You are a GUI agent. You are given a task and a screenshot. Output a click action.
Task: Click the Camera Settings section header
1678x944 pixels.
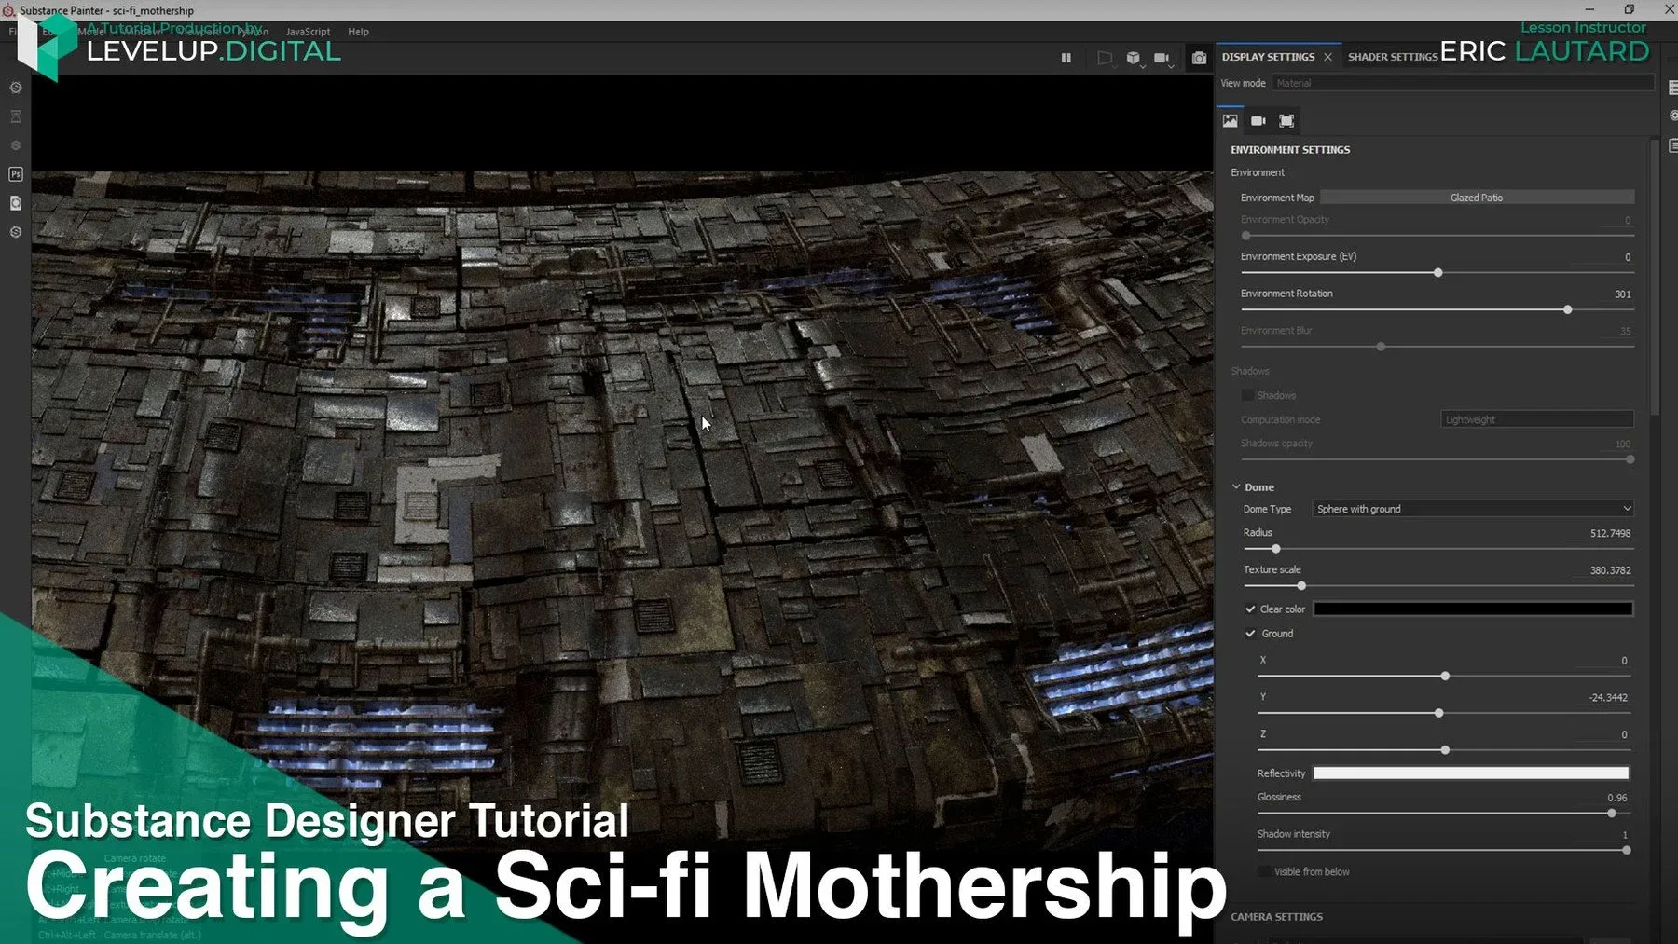click(1276, 917)
